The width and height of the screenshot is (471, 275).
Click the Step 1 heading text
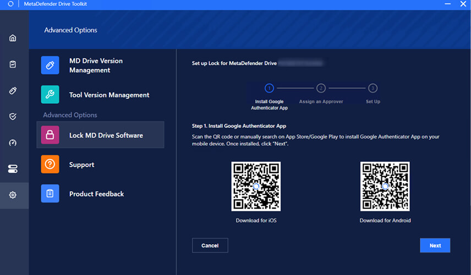click(x=239, y=126)
